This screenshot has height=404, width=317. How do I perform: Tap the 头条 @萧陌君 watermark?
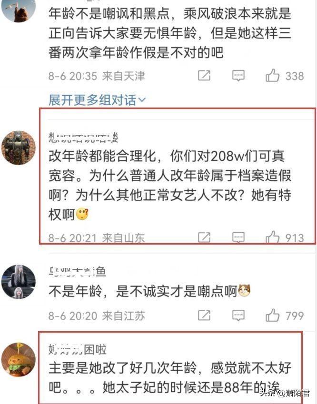pos(284,393)
